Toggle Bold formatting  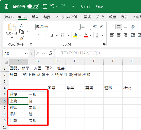click(38, 35)
